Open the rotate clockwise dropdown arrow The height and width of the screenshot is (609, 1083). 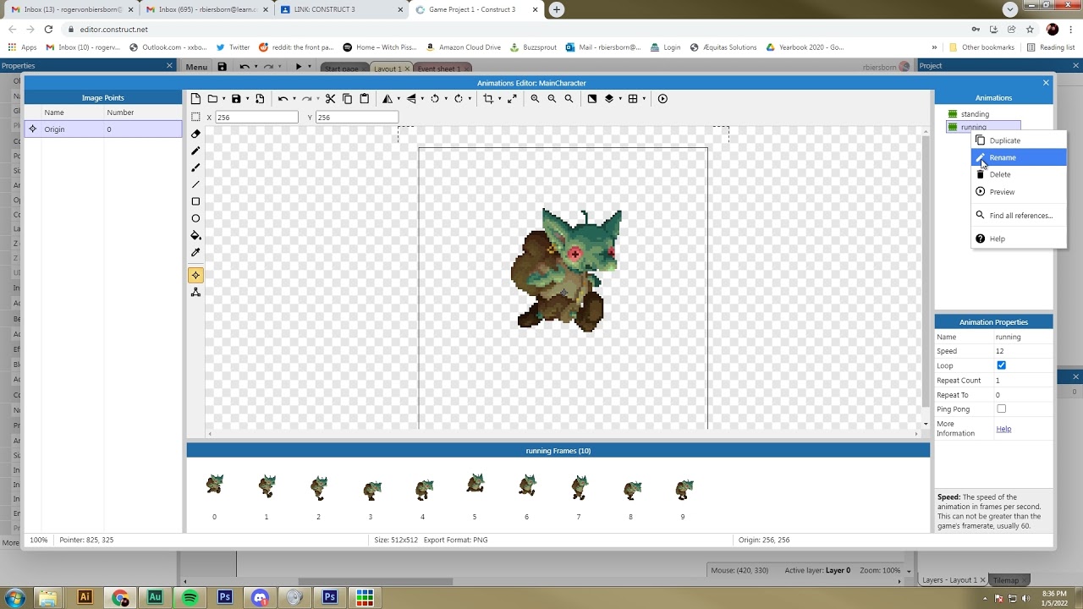[470, 99]
